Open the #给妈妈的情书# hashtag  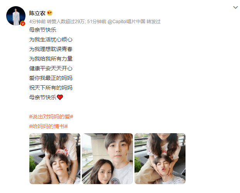(x=48, y=126)
